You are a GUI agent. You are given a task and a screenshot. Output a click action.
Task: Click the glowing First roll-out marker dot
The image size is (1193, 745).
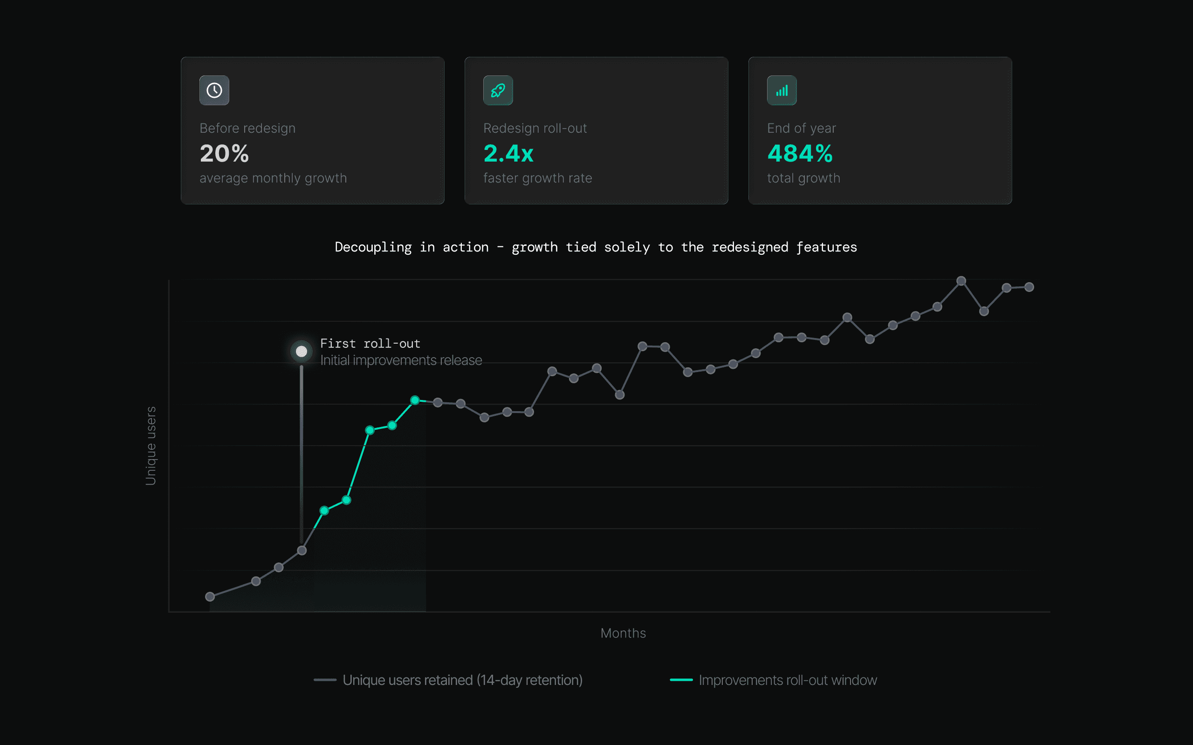click(x=301, y=351)
